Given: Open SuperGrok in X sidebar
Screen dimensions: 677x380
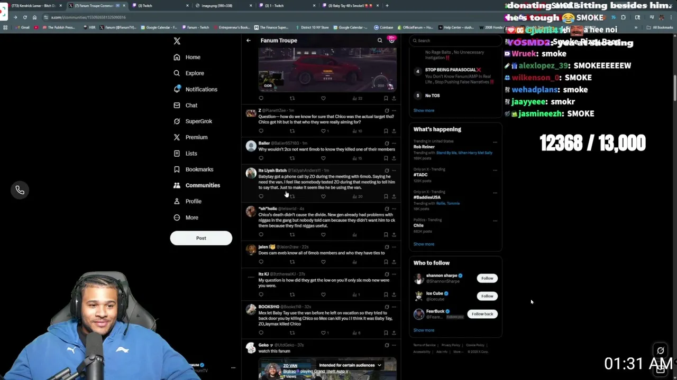Looking at the screenshot, I should tap(193, 121).
